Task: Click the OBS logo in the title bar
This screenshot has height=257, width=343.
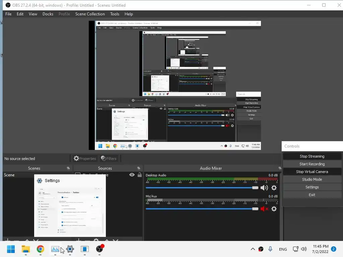Action: [x=8, y=5]
